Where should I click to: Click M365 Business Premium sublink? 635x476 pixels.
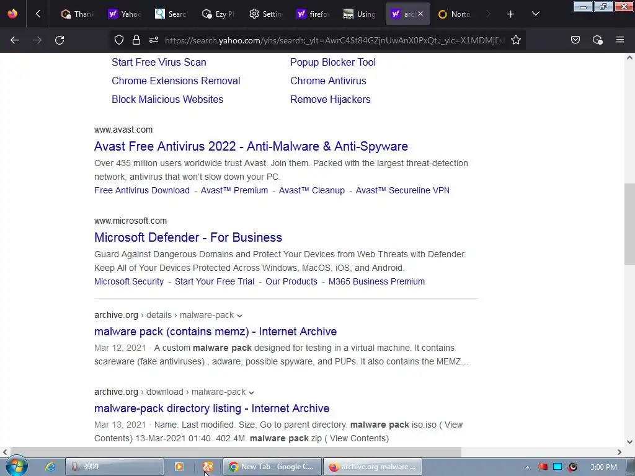[x=376, y=281]
